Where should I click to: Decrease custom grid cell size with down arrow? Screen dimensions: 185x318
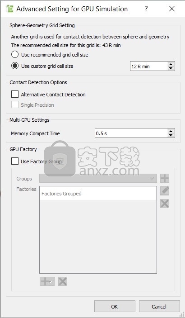point(171,68)
